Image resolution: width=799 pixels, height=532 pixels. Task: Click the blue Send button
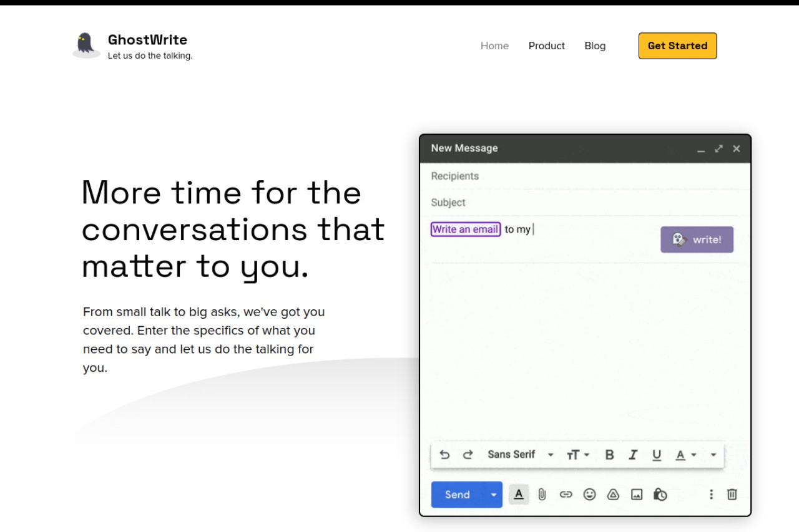tap(458, 495)
